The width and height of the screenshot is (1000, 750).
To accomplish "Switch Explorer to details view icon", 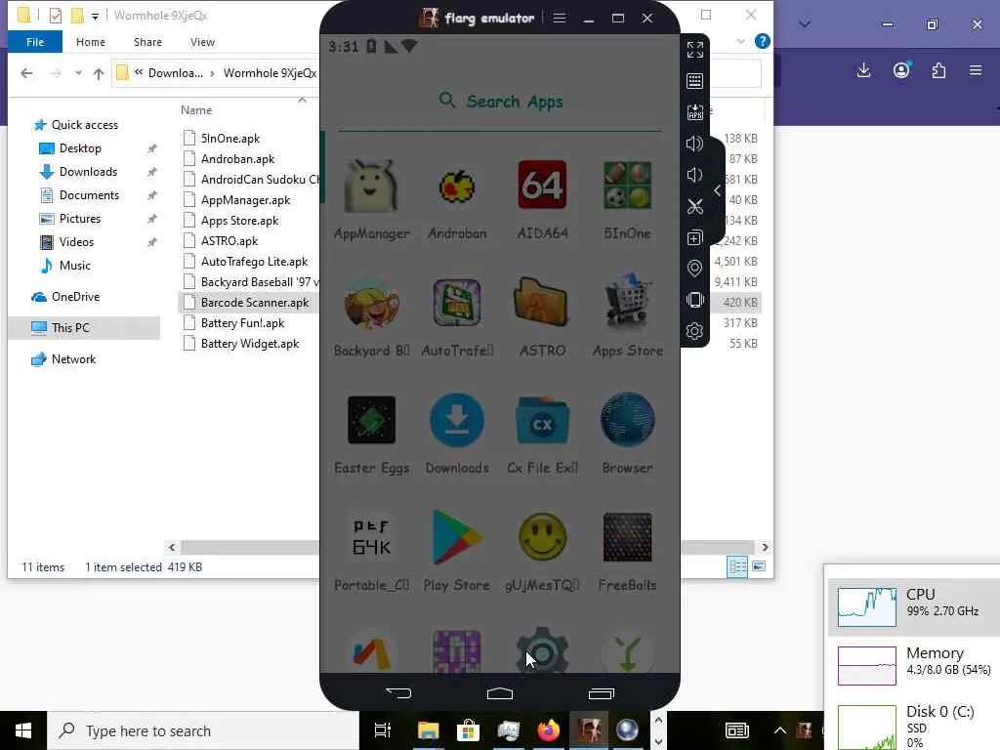I will (x=737, y=566).
